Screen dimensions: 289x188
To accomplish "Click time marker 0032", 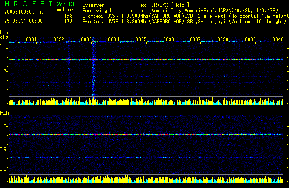I will [x=59, y=39].
